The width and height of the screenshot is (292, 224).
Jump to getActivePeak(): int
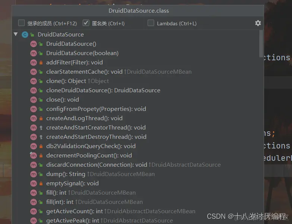pyautogui.click(x=73, y=221)
